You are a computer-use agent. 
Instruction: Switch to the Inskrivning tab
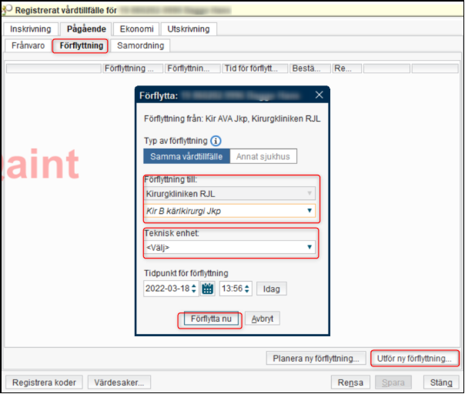(31, 29)
